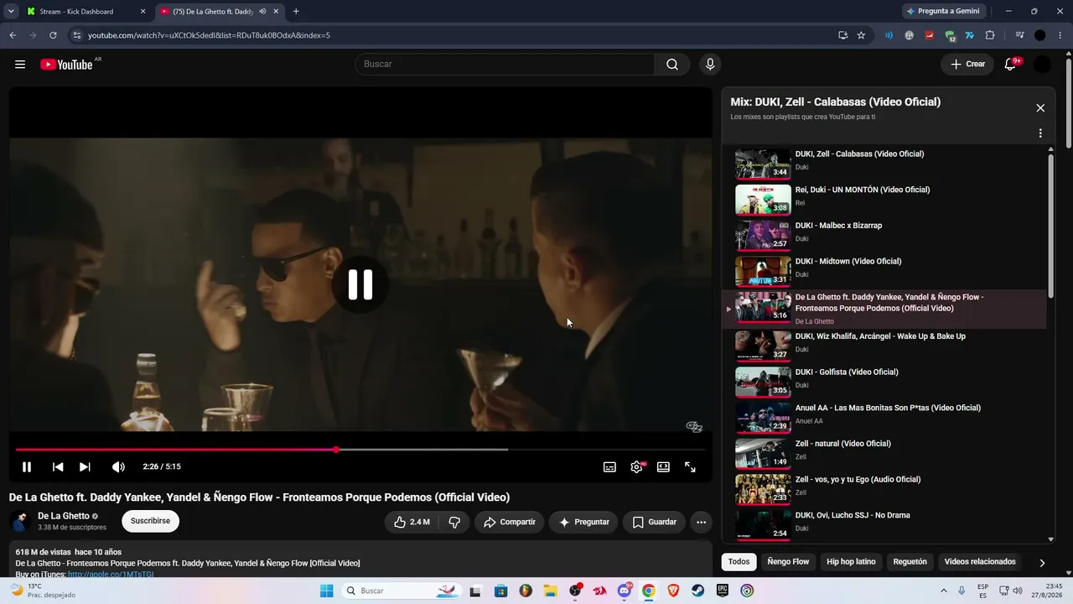Show hidden system tray icons
The image size is (1073, 604).
[943, 591]
